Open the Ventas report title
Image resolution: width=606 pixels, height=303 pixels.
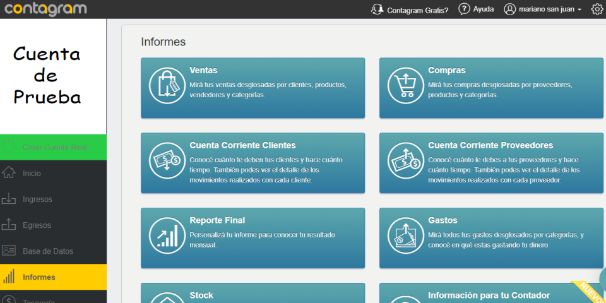pyautogui.click(x=203, y=70)
